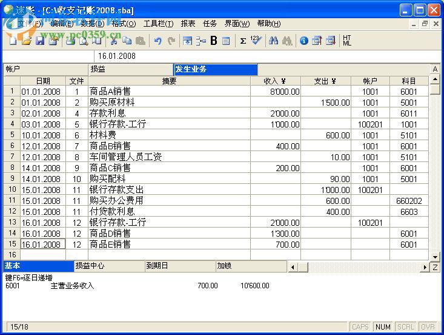Click the 支出 ¥ column header

pos(326,81)
